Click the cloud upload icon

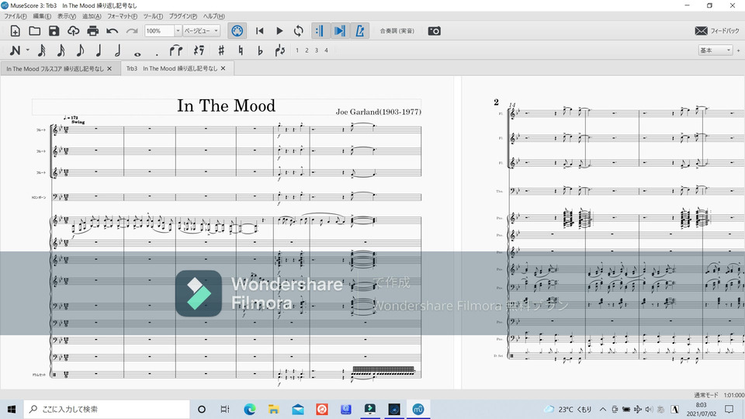coord(73,31)
